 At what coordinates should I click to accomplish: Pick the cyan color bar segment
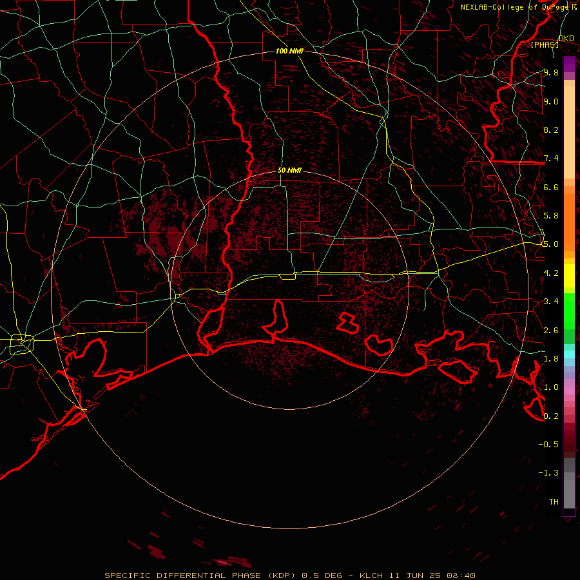569,354
